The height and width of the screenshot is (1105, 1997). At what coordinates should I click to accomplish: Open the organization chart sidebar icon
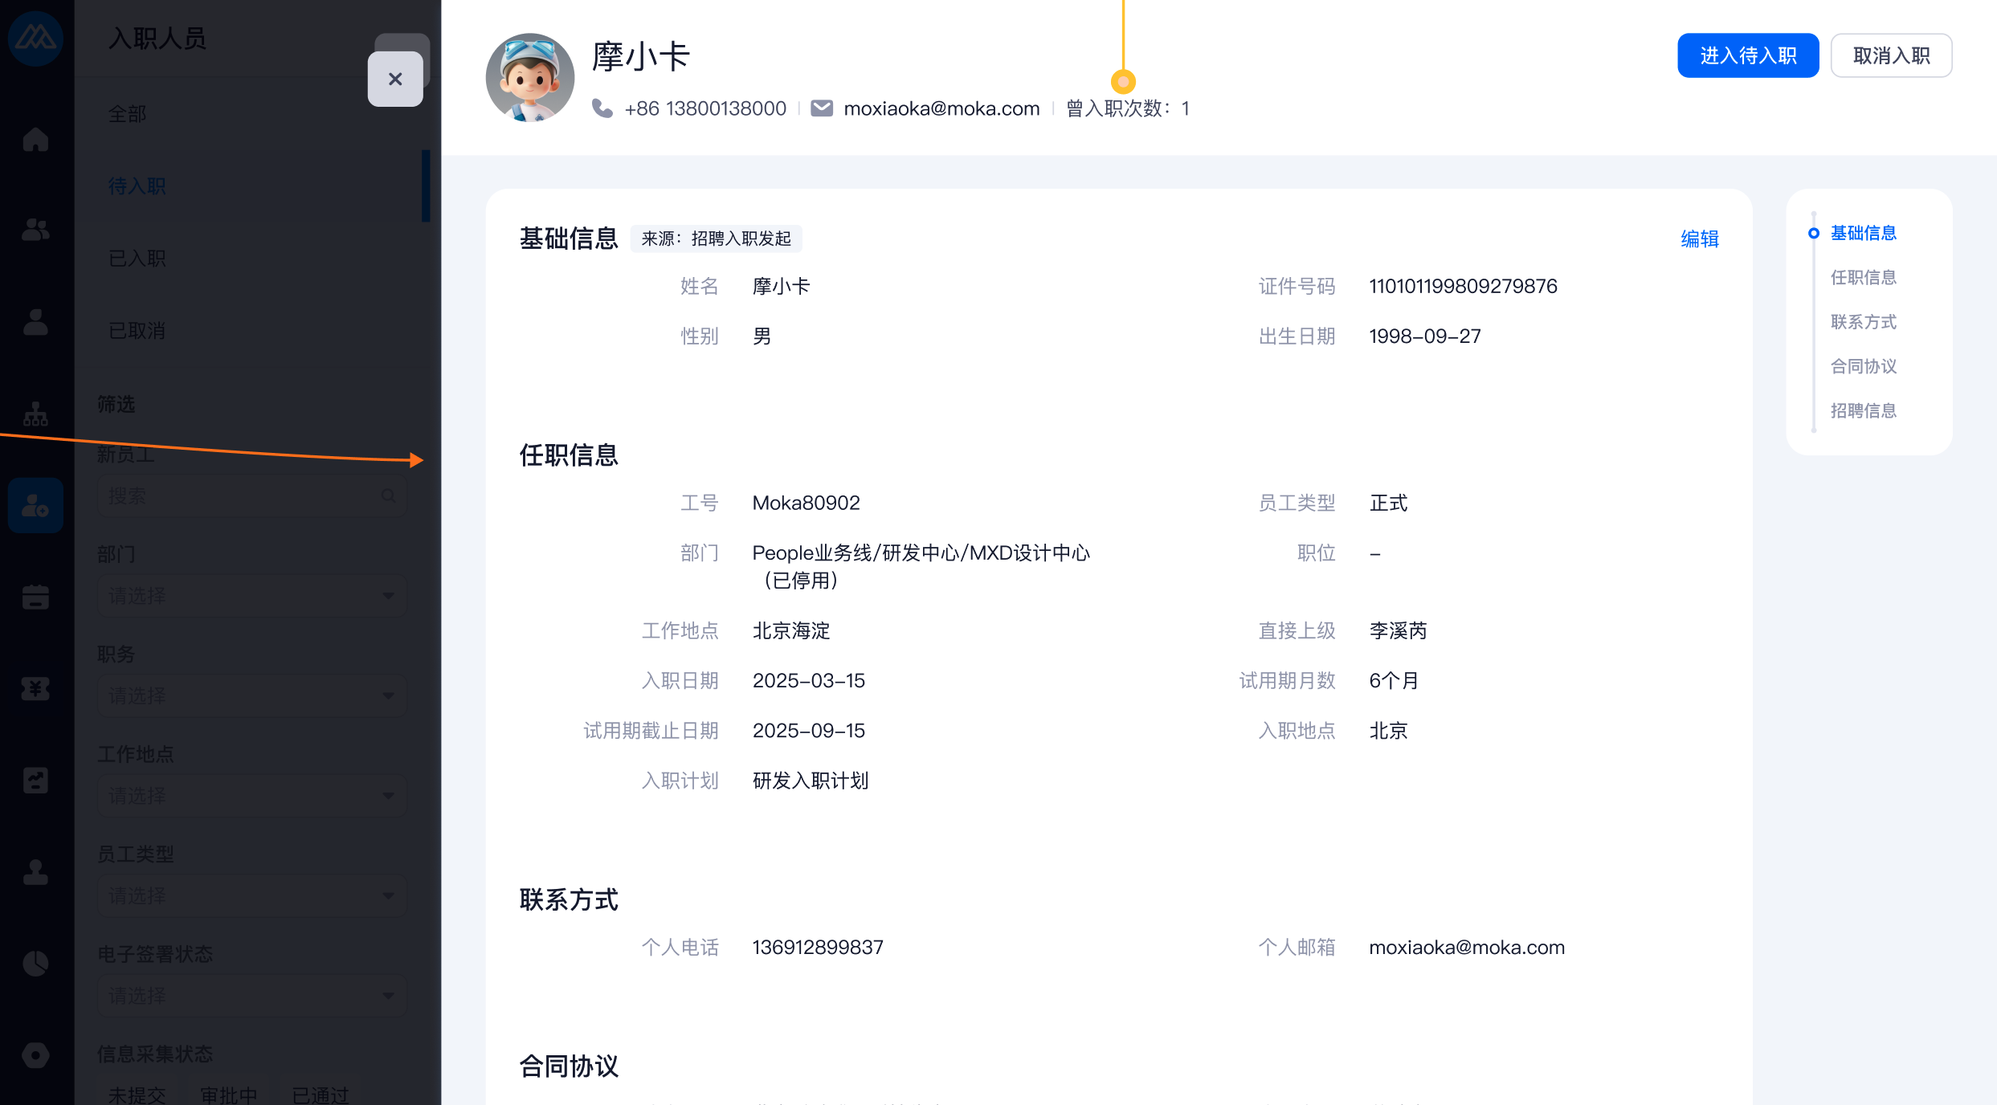(35, 414)
